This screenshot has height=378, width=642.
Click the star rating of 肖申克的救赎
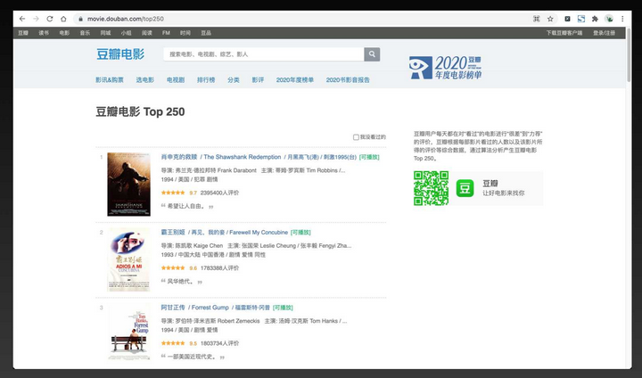click(x=173, y=193)
